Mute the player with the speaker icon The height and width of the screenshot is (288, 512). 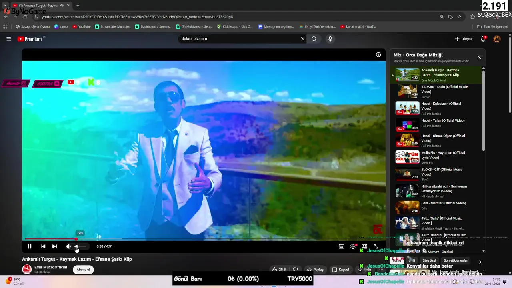[68, 246]
